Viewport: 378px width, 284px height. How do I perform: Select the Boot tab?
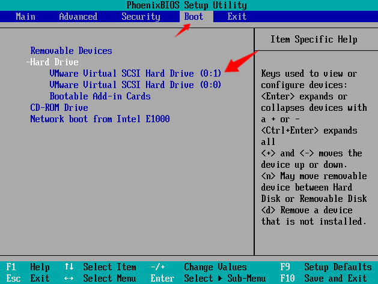click(194, 17)
